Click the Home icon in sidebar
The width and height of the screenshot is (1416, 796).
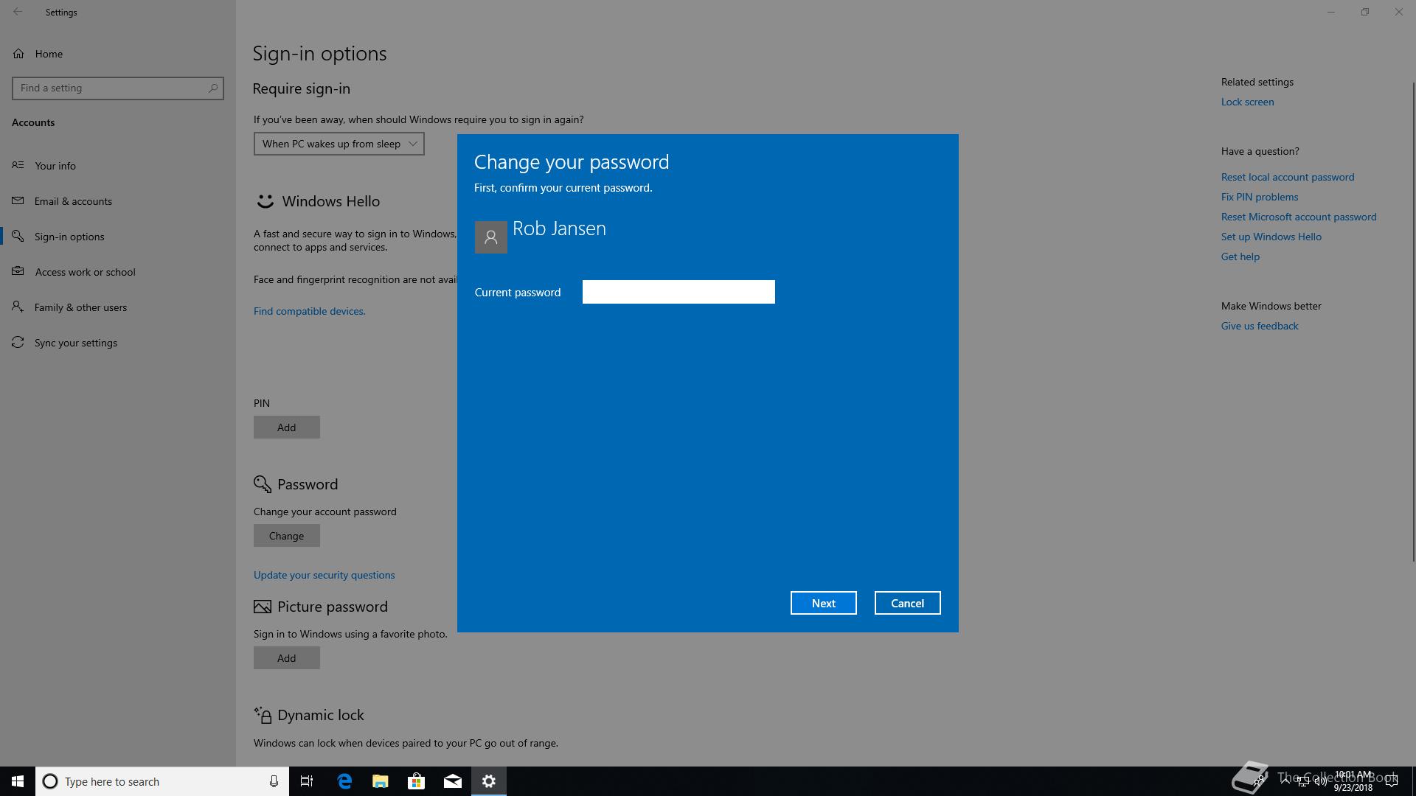pyautogui.click(x=18, y=54)
